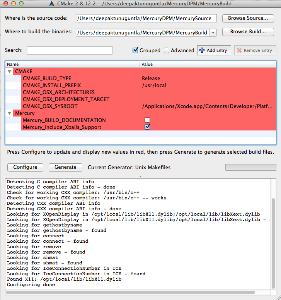Click the CMAKE group label

click(x=24, y=71)
